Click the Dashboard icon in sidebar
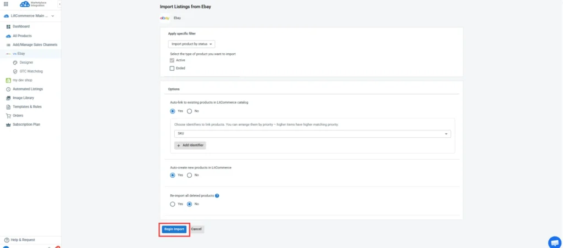This screenshot has height=248, width=563. (x=9, y=27)
